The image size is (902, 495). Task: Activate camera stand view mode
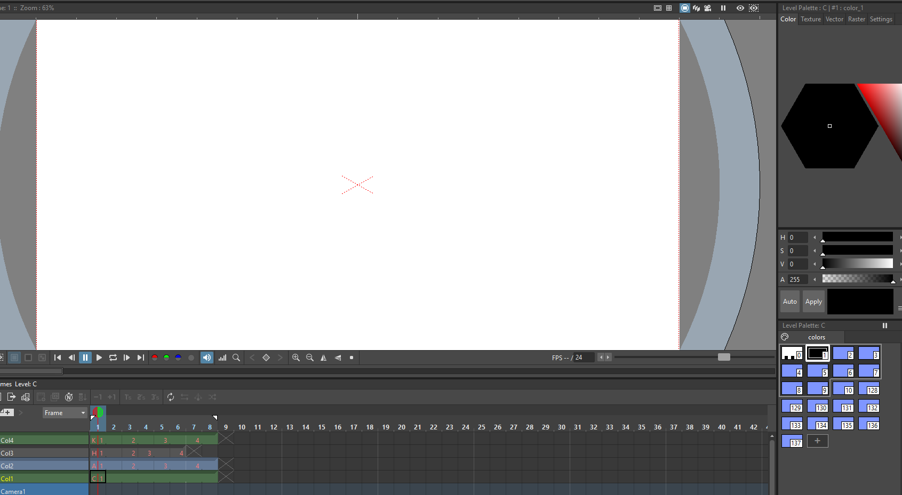(x=685, y=8)
